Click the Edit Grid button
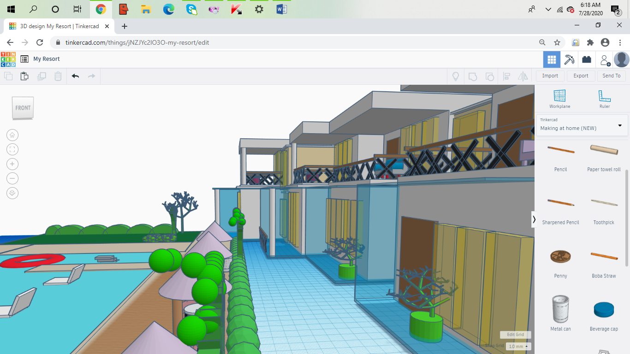The image size is (630, 354). tap(516, 335)
